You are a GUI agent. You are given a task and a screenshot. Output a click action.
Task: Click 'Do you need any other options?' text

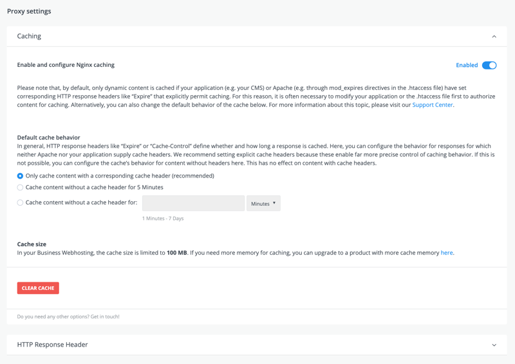tap(53, 316)
